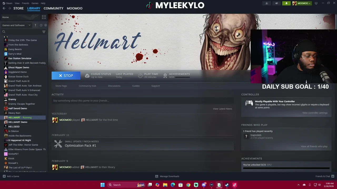
Task: Click the Achievements gear icon in the header
Action: click(x=165, y=76)
